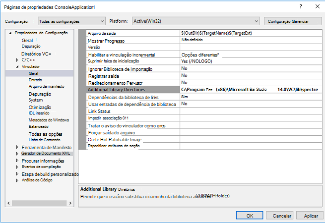325x223 pixels.
Task: Select Geral under Propriedades de Configuração
Action: point(27,40)
